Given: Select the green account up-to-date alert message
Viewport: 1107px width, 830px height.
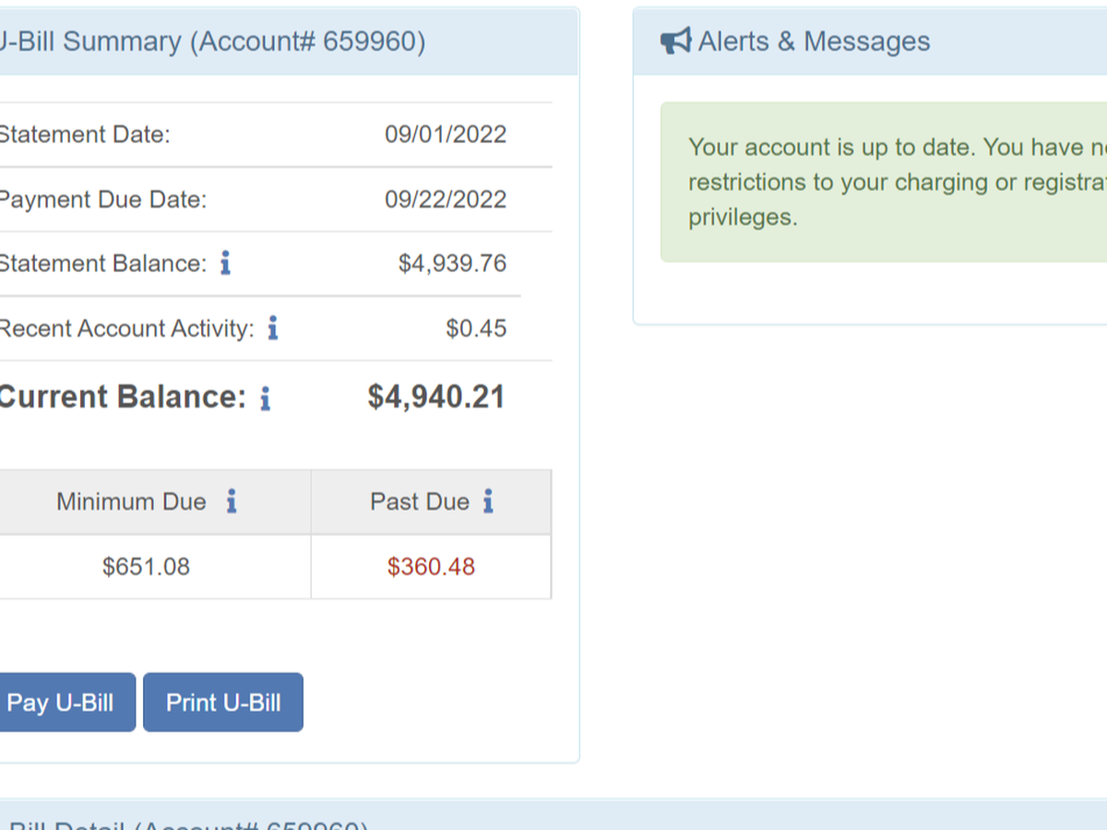Looking at the screenshot, I should (x=884, y=183).
